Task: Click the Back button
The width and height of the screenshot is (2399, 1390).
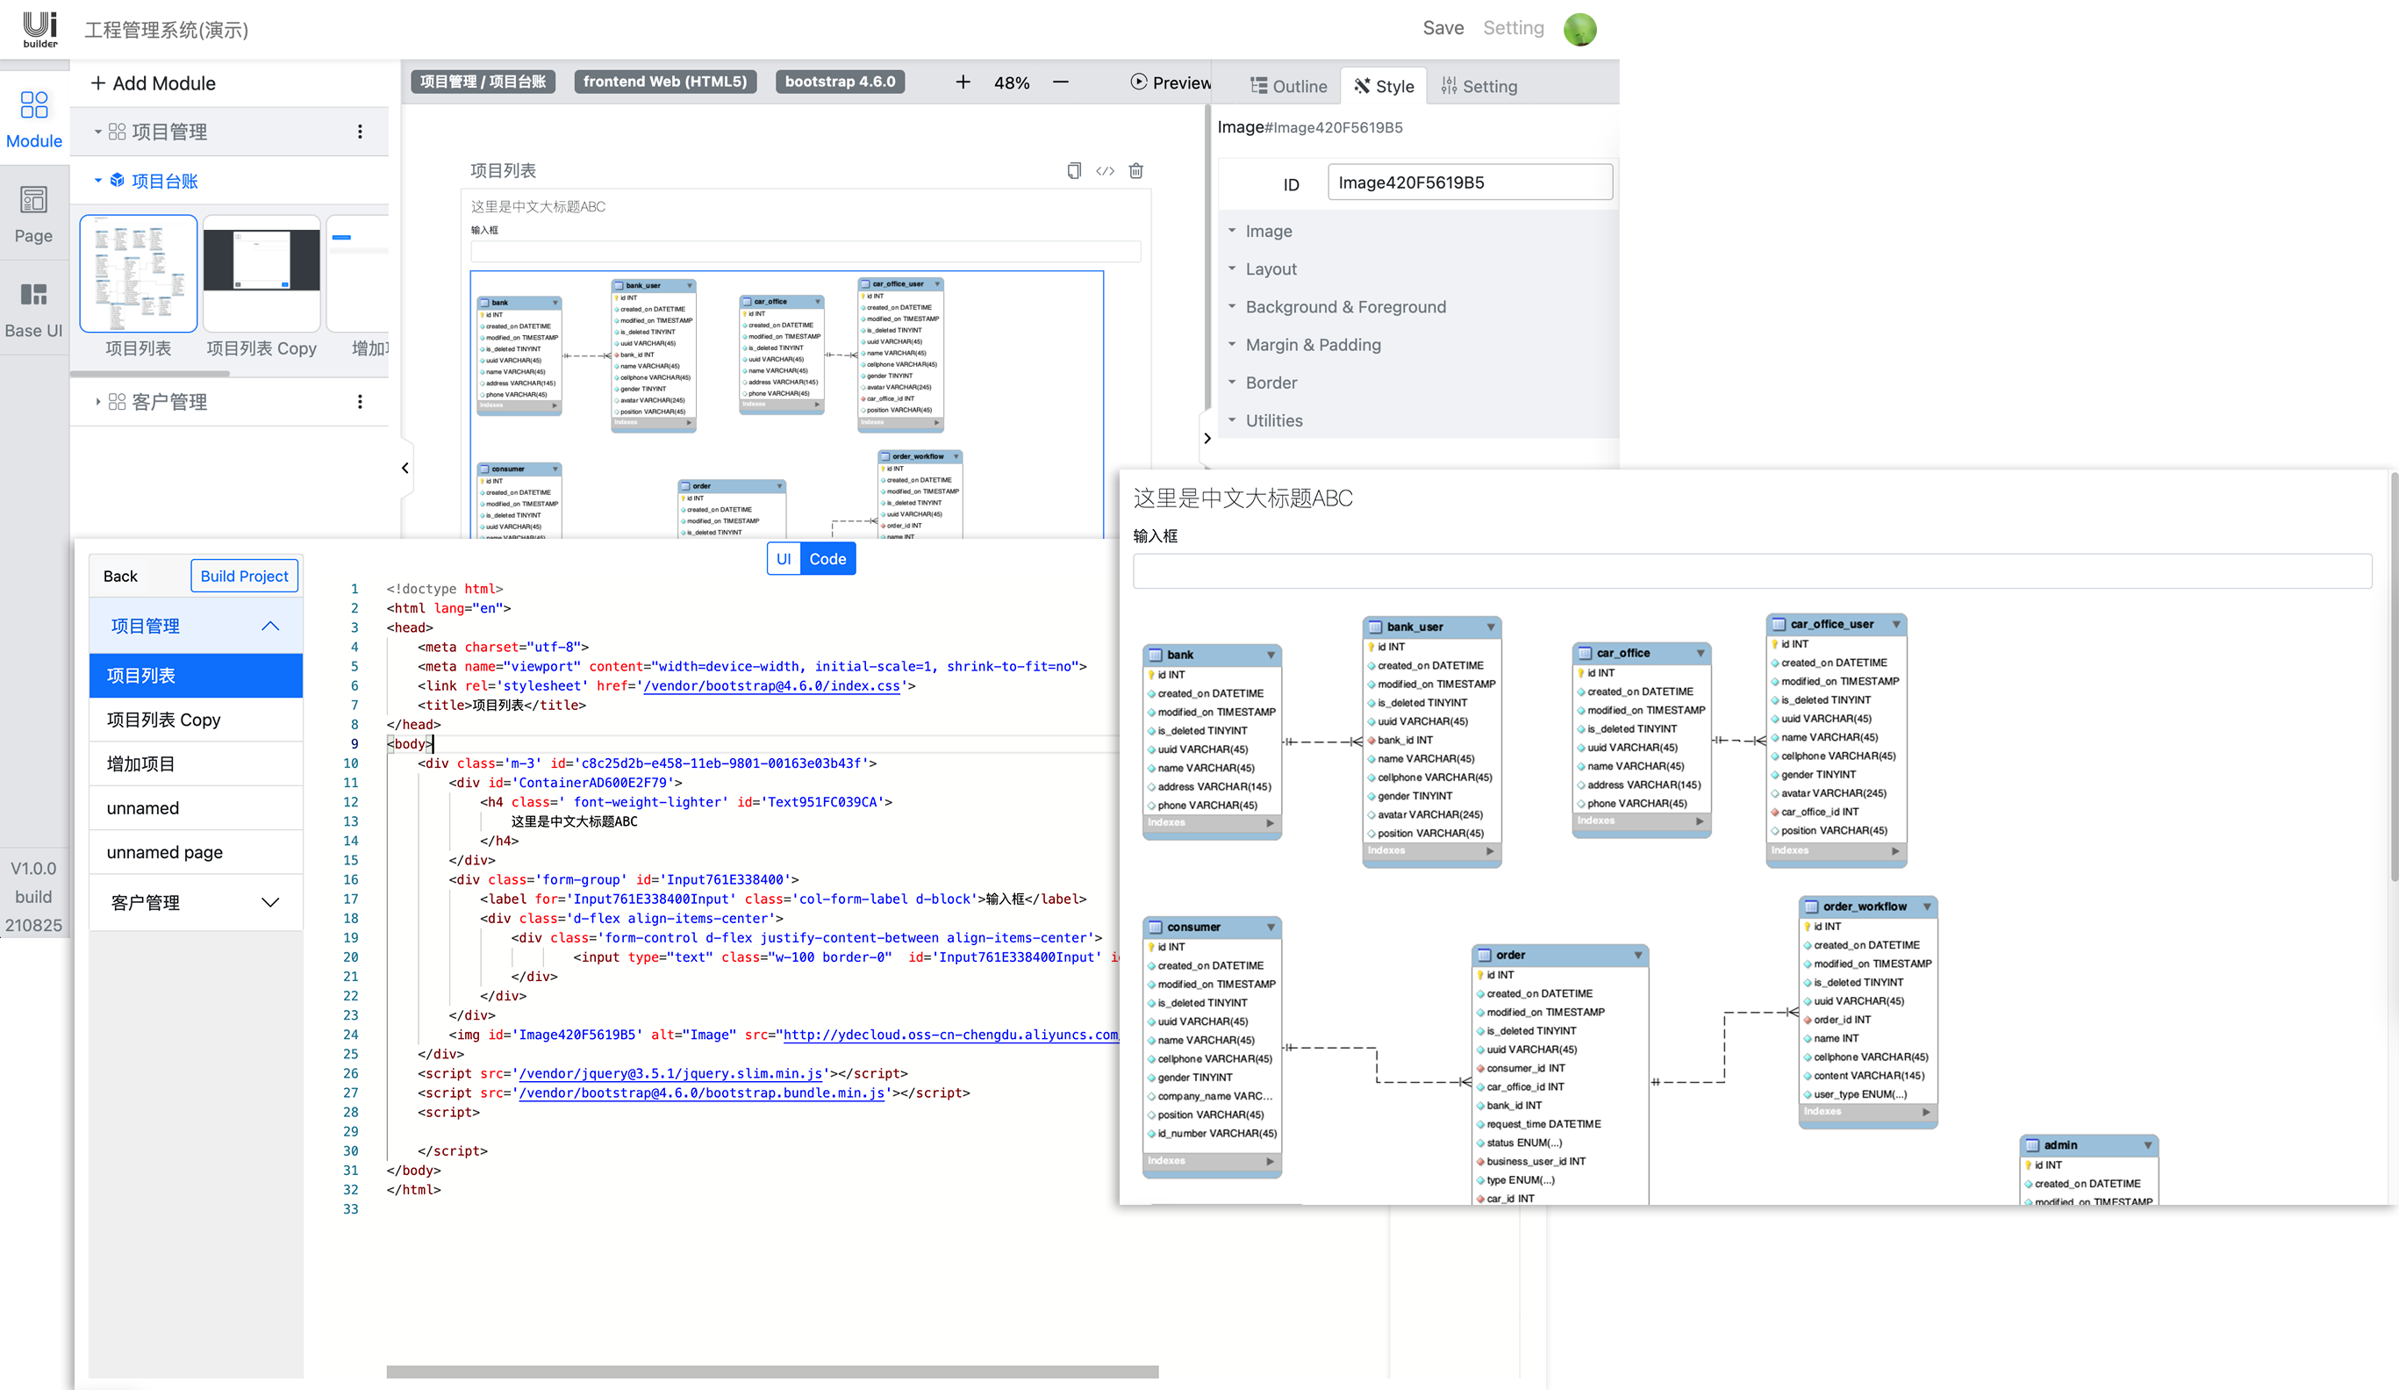Action: 120,576
